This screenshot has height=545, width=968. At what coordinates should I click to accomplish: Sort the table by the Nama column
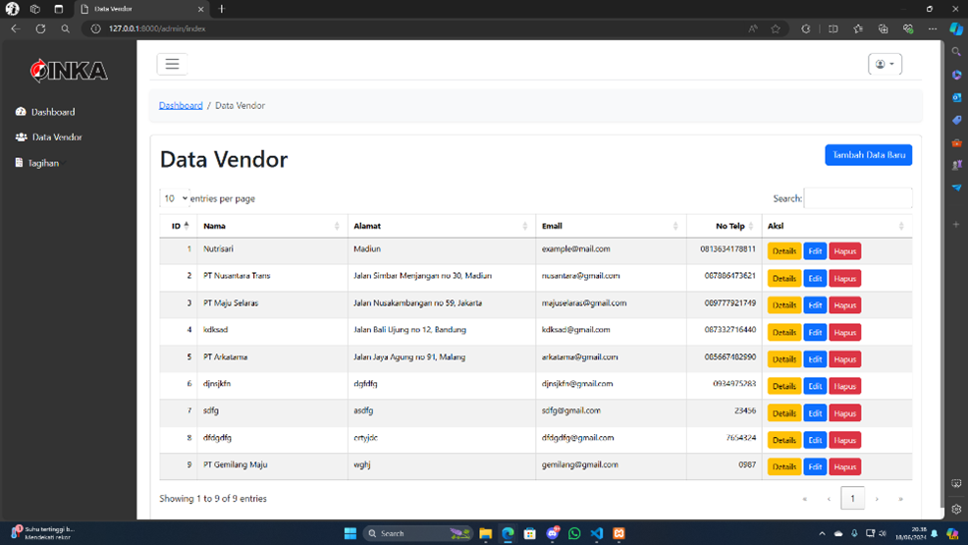tap(214, 226)
